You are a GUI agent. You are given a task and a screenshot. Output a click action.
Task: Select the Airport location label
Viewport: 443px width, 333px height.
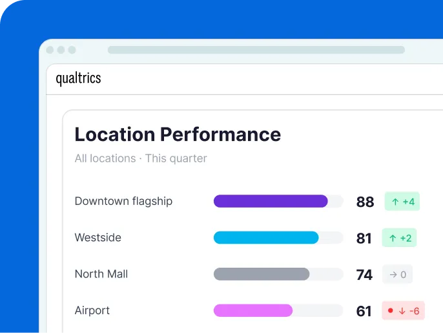tap(92, 310)
